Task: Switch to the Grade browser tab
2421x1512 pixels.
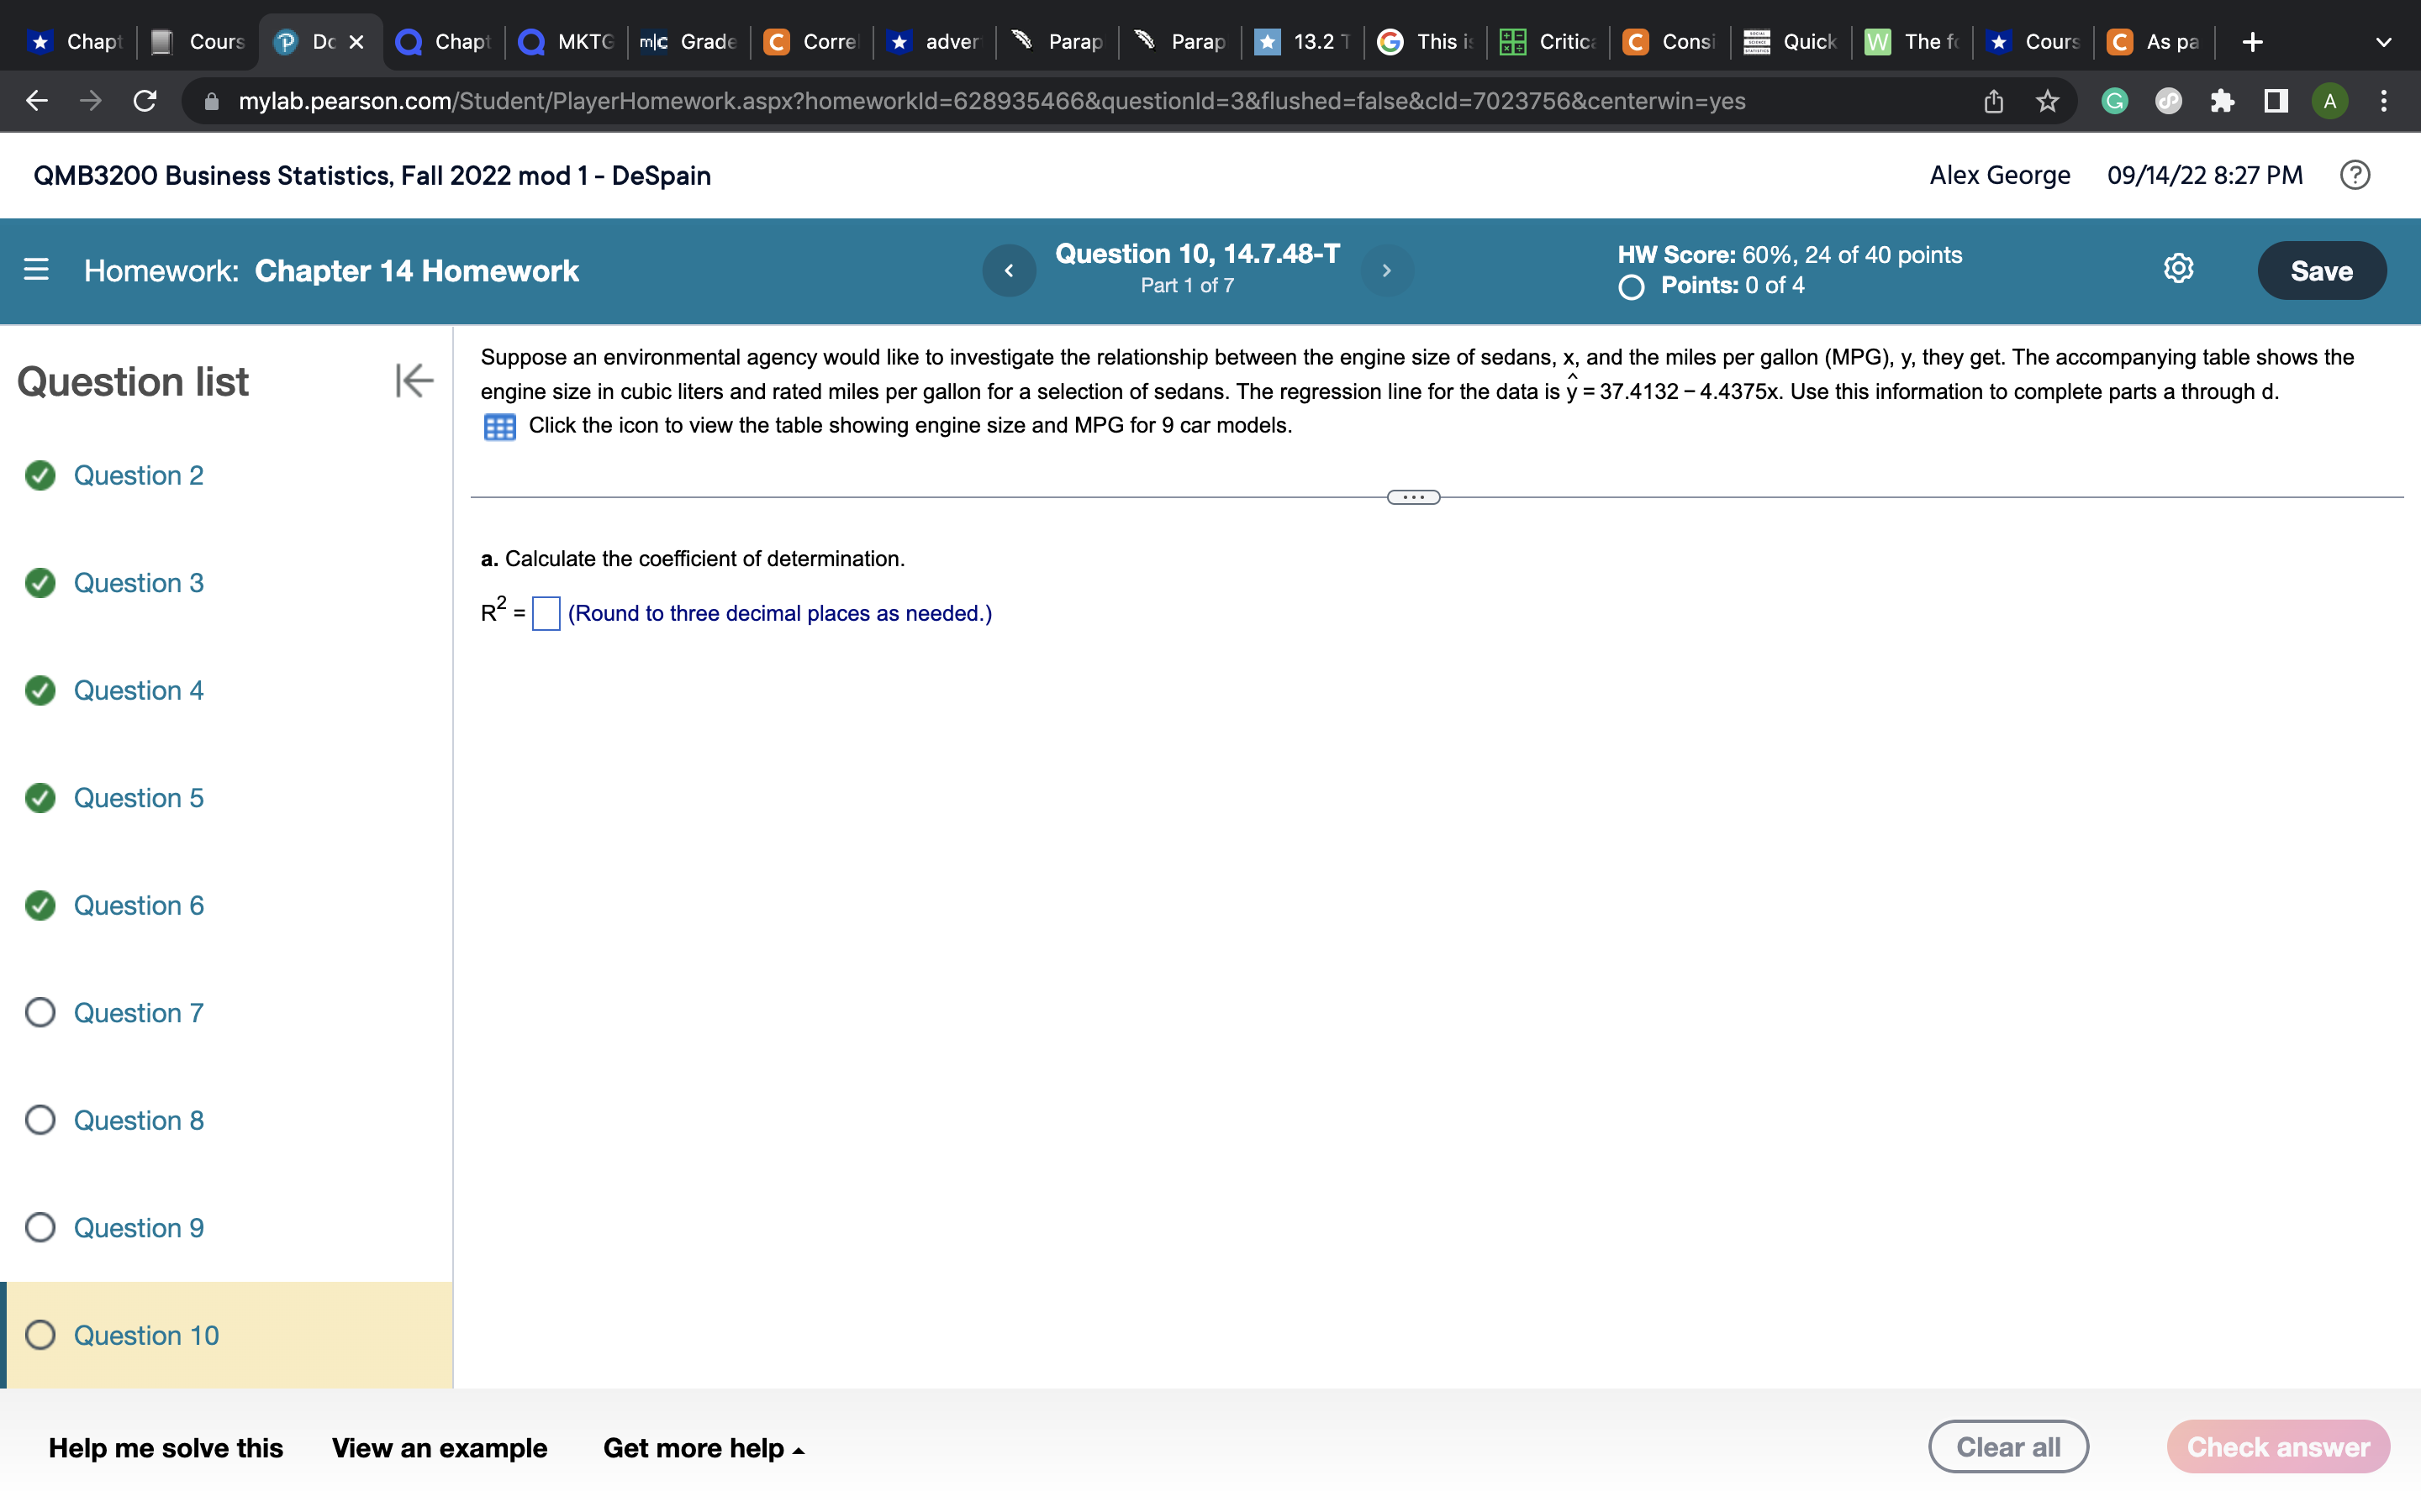Action: pyautogui.click(x=690, y=42)
